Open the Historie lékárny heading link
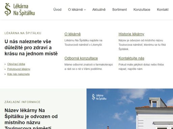 pos(131,34)
